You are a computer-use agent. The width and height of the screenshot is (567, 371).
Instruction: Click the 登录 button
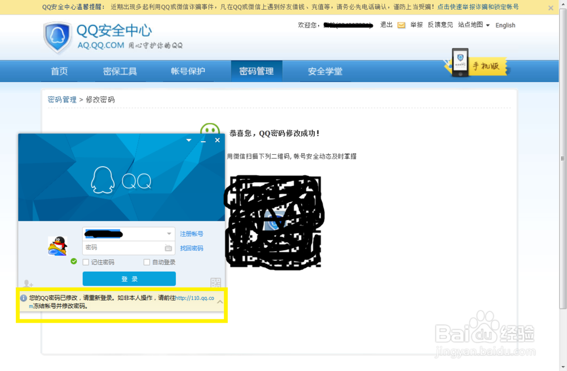coord(129,279)
